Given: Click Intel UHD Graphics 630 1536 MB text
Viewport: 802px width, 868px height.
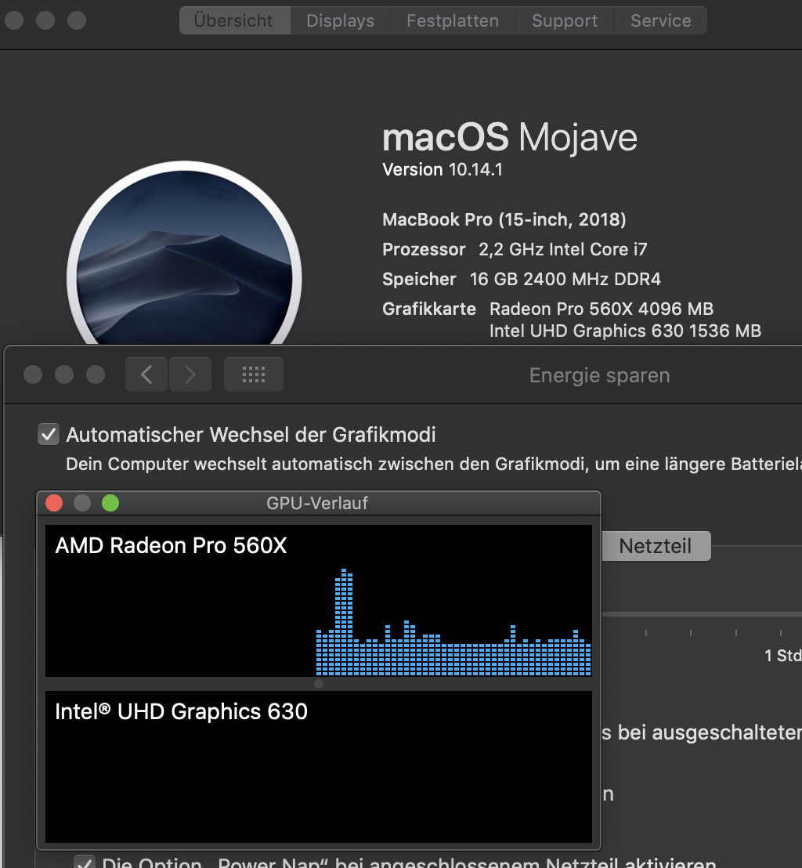Looking at the screenshot, I should point(626,331).
